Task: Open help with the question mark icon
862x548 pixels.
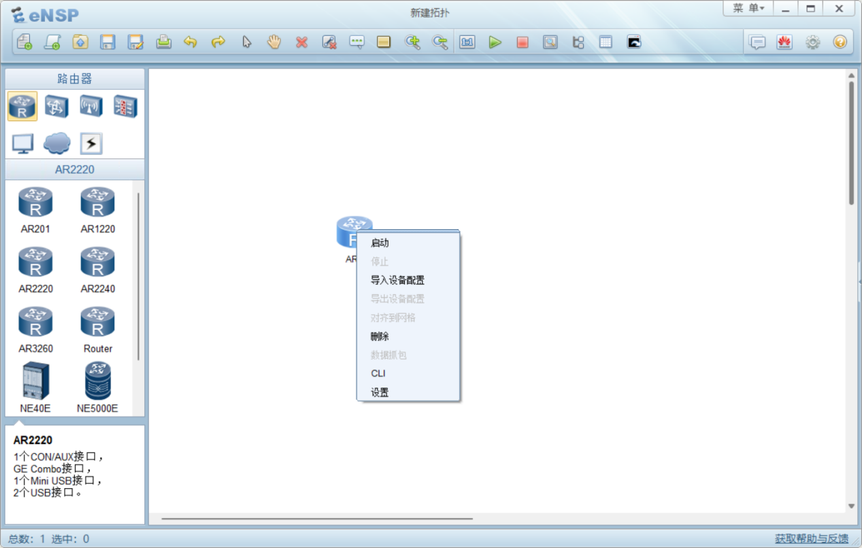Action: [x=840, y=42]
